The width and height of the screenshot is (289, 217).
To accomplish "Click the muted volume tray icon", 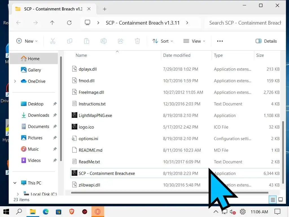I will [x=233, y=212].
